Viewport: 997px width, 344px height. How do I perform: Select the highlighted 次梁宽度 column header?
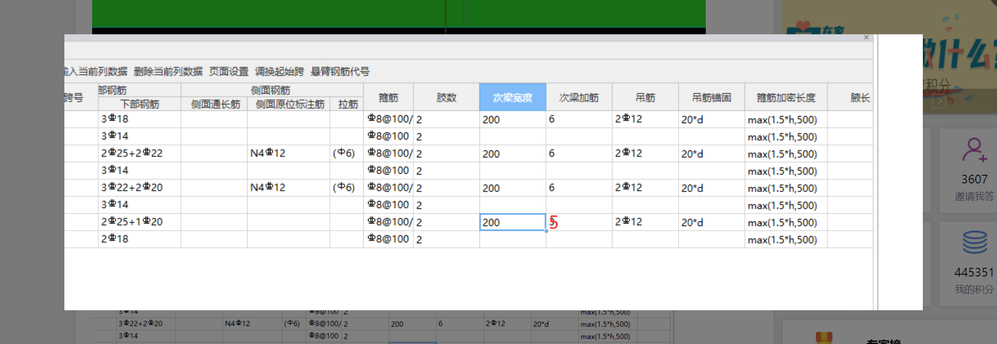[513, 97]
